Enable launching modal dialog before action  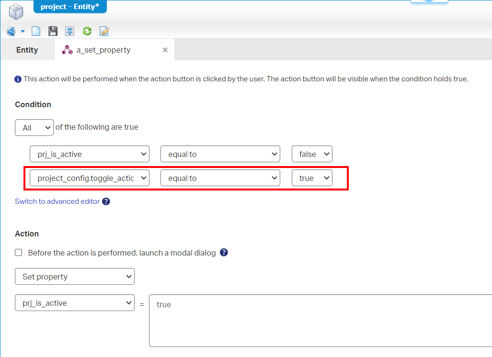point(19,253)
